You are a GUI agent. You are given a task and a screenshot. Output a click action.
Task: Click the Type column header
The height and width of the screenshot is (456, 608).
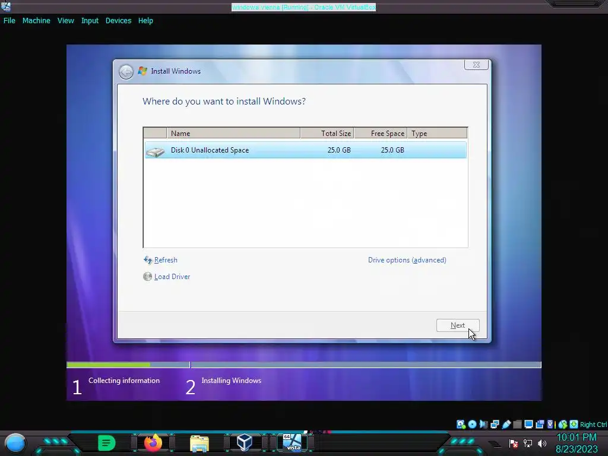coord(438,133)
